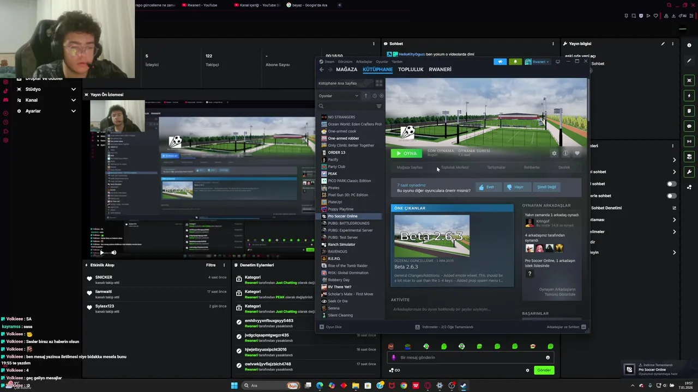Open Kütüphane Ana Sayfası button
Image resolution: width=698 pixels, height=392 pixels.
click(345, 83)
